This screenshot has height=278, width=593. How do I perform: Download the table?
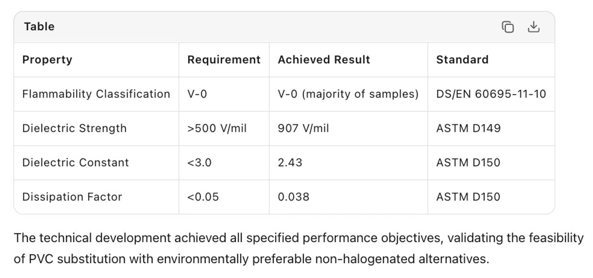(533, 27)
